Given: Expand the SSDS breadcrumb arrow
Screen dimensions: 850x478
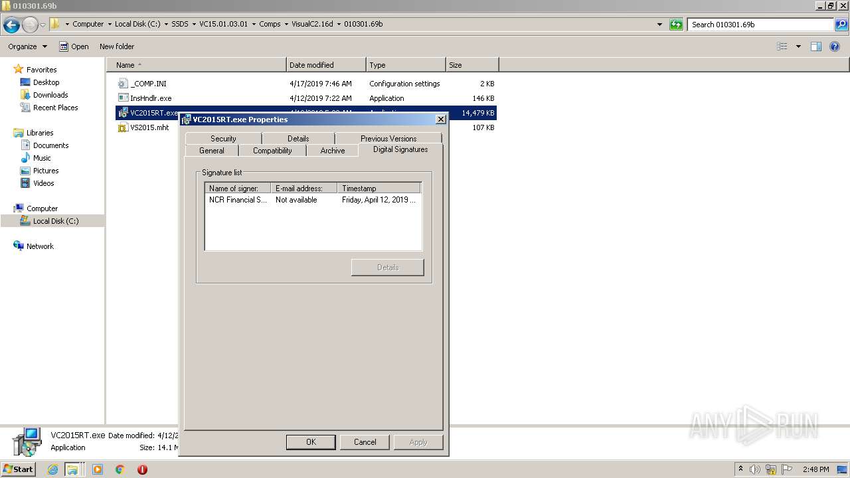Looking at the screenshot, I should click(194, 24).
